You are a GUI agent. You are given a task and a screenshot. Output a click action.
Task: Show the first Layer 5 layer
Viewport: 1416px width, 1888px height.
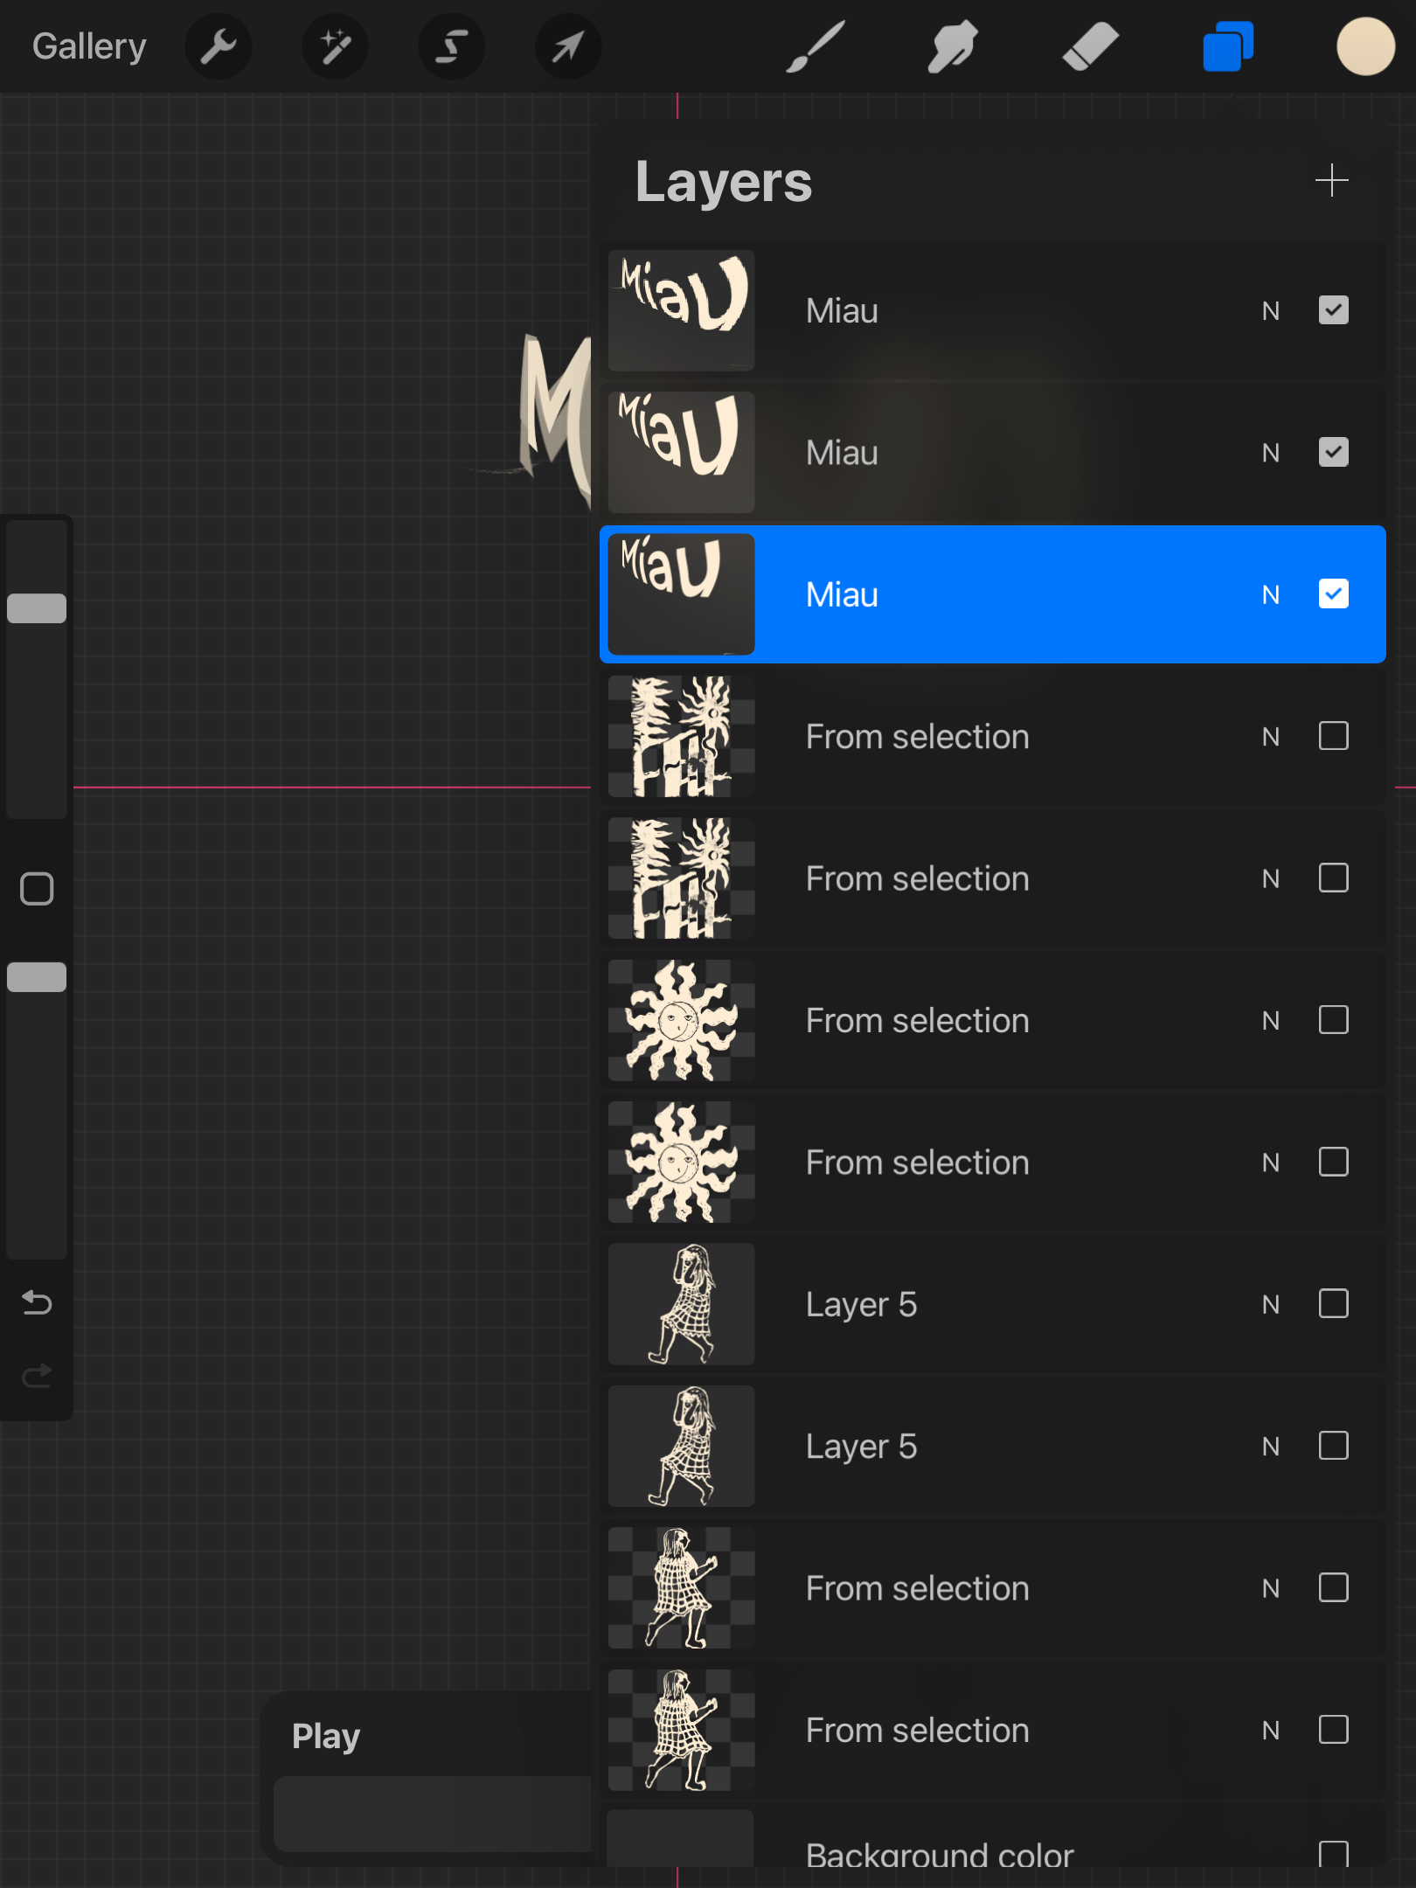point(1333,1304)
